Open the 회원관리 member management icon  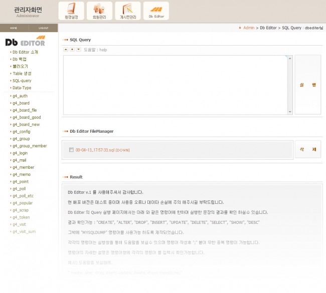pyautogui.click(x=99, y=11)
